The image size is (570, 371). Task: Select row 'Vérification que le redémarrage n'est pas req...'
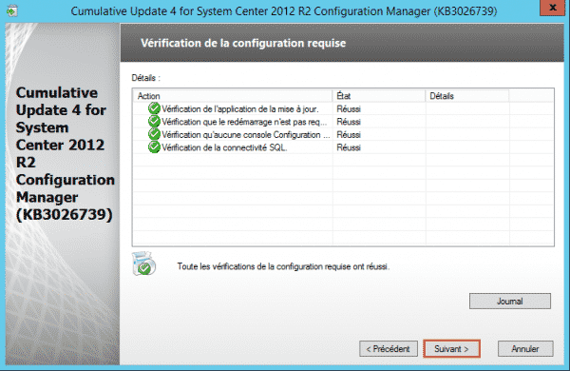(343, 122)
